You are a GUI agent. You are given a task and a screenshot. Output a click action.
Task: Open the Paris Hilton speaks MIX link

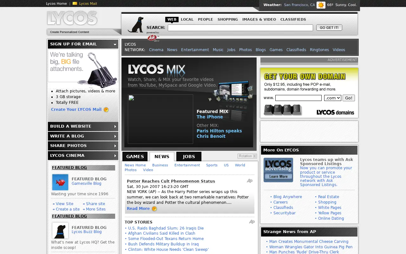[x=219, y=131]
